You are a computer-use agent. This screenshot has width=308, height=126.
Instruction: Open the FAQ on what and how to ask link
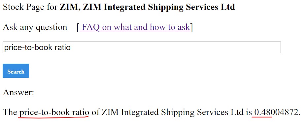(x=135, y=27)
